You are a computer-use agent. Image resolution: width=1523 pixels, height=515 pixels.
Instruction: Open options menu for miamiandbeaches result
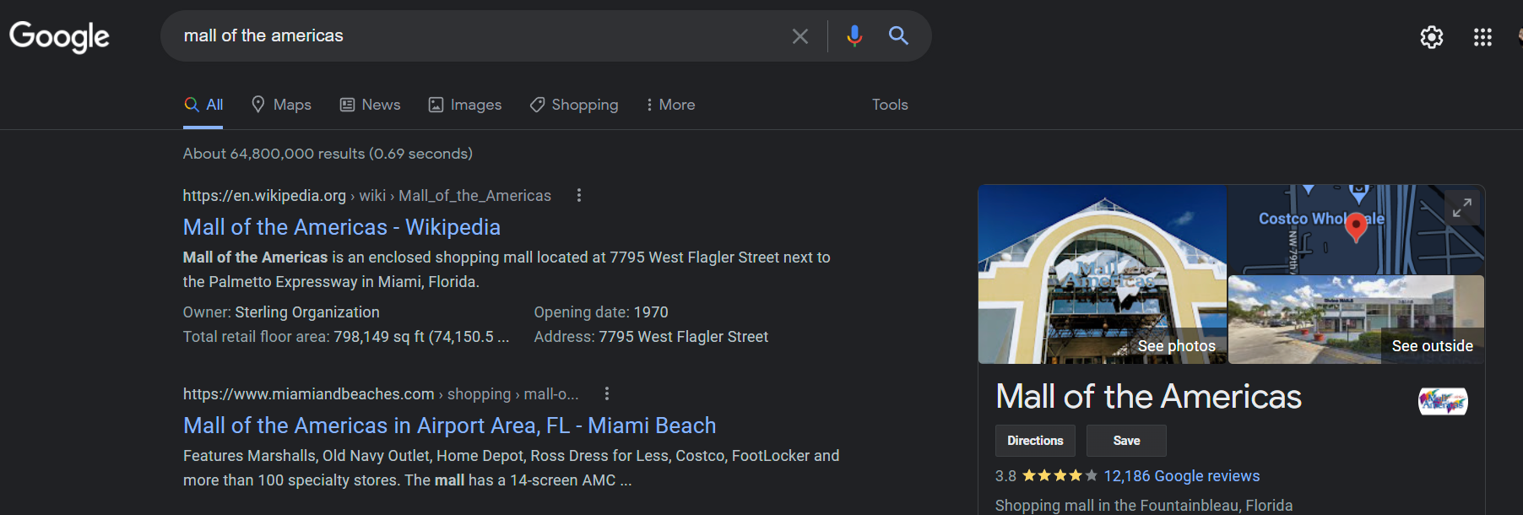(606, 394)
